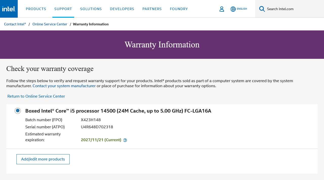Click the batch number X423H148
This screenshot has height=180, width=324.
pos(91,120)
